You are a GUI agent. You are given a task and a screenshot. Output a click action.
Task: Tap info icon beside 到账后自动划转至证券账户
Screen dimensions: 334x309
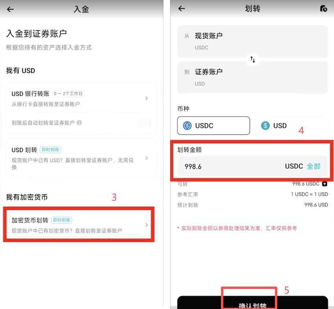pos(79,122)
